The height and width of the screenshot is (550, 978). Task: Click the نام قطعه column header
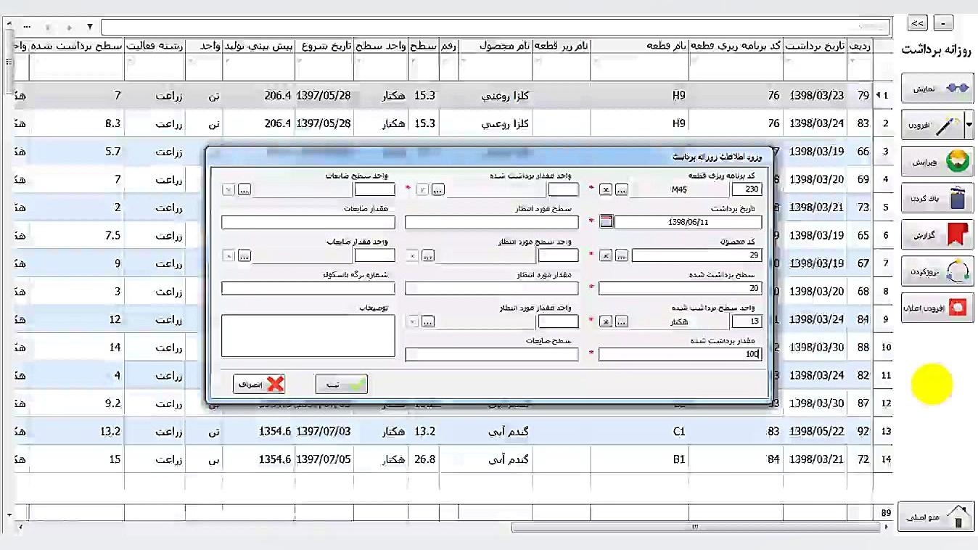click(640, 46)
